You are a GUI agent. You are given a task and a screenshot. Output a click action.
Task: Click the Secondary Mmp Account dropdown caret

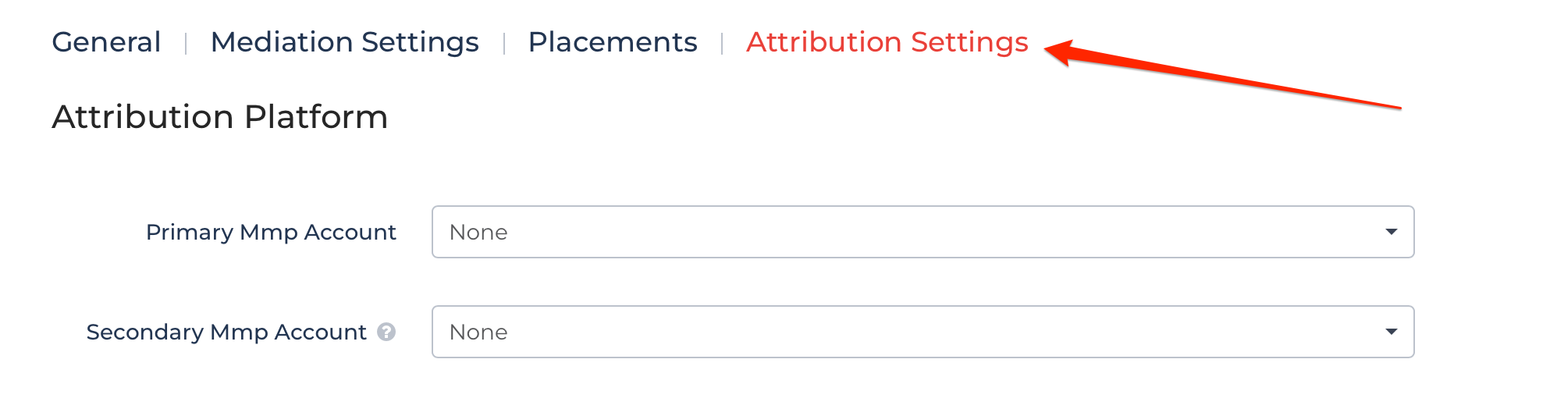1391,332
